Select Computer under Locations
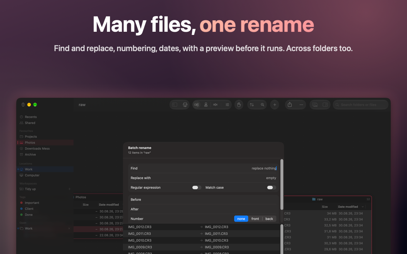 pyautogui.click(x=45, y=175)
